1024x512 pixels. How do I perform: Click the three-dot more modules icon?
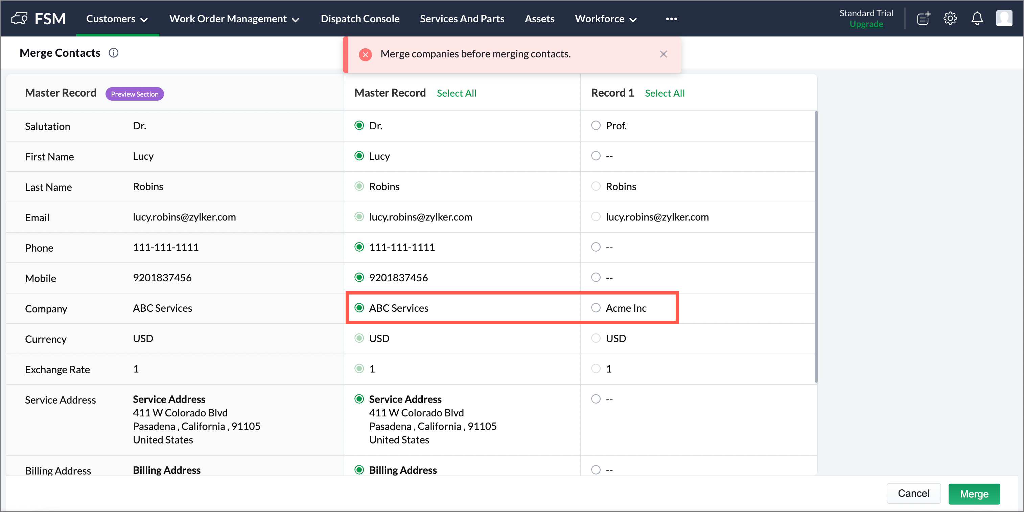pos(671,19)
